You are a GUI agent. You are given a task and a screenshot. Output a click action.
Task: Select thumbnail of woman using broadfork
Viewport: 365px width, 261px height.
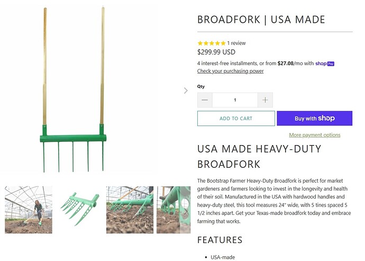29,210
